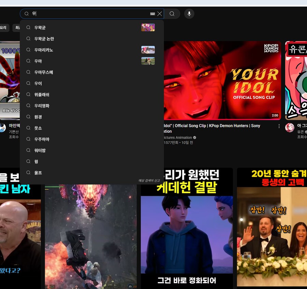Click the search icon beside 윙 suggestion
The height and width of the screenshot is (289, 307).
[x=28, y=161]
